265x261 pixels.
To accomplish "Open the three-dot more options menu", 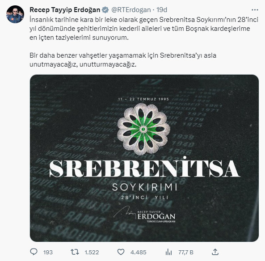I will (255, 10).
